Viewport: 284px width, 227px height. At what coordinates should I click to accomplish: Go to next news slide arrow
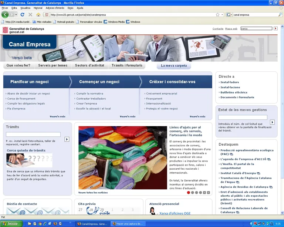click(x=209, y=193)
